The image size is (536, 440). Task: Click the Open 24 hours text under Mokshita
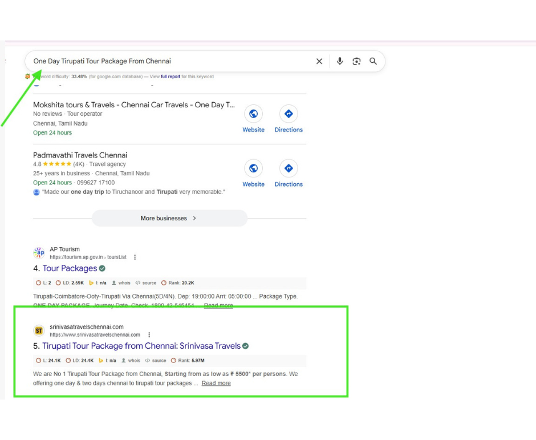(x=52, y=133)
